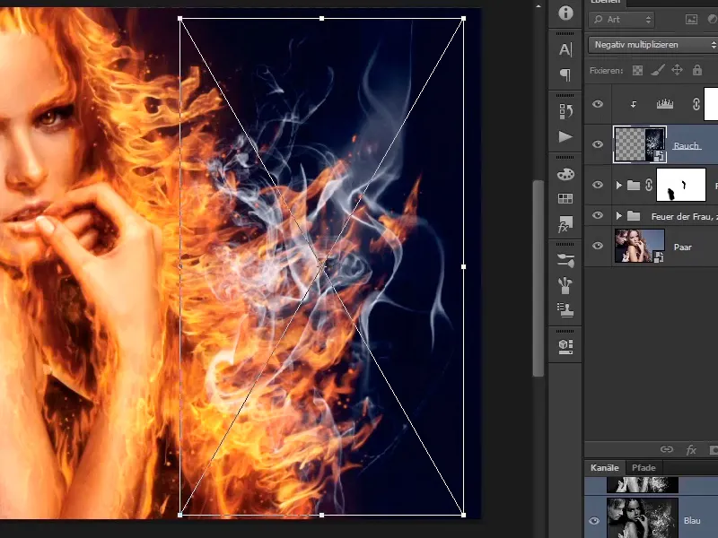718x538 pixels.
Task: Hide the levels adjustment layer
Action: (x=598, y=104)
